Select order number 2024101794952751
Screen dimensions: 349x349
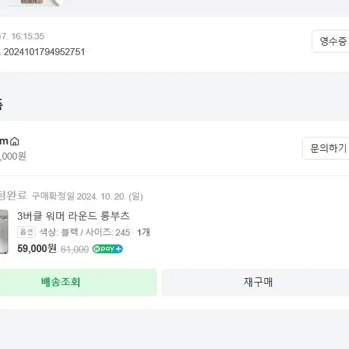click(x=44, y=52)
